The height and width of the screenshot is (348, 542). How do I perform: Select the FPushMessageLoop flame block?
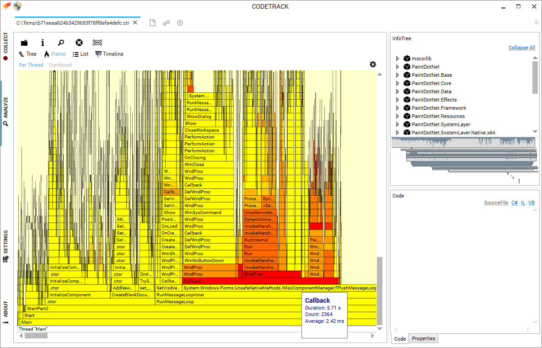[279, 288]
